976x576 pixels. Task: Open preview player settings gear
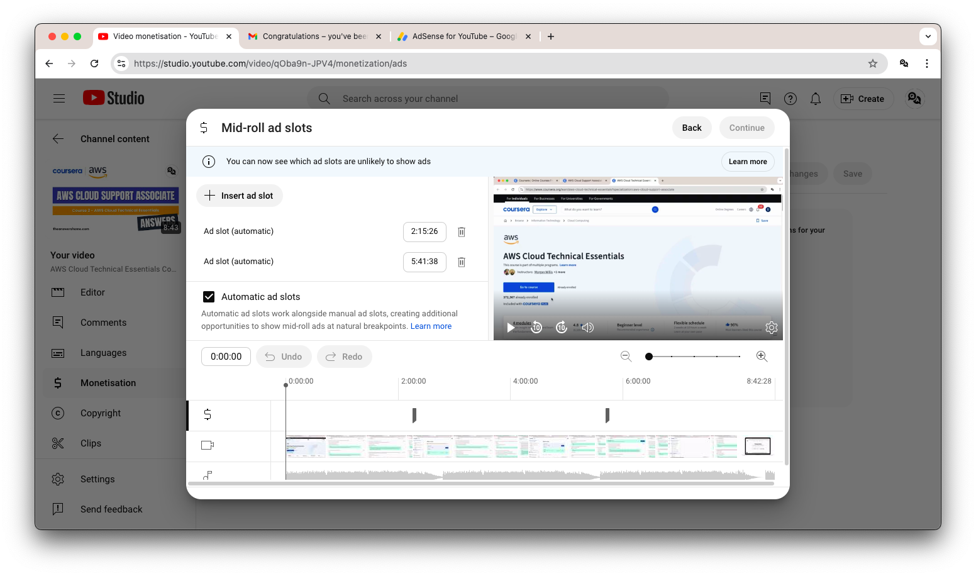[x=772, y=328]
